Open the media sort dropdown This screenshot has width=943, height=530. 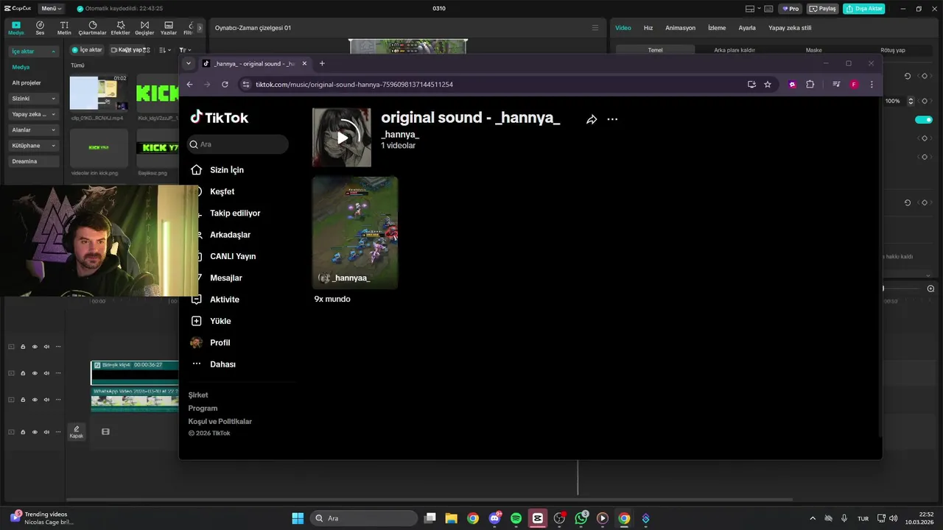tap(164, 50)
